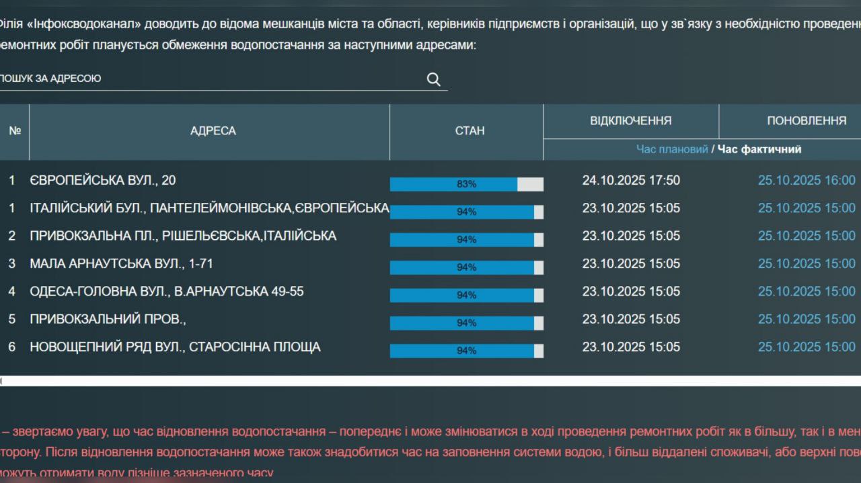Click the АДРЕСА column header

click(x=213, y=131)
